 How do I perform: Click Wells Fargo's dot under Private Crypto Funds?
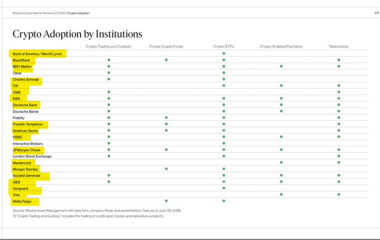coord(167,201)
